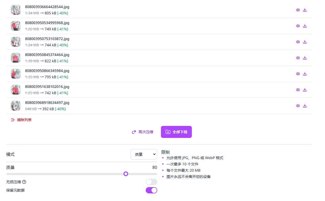
Task: Download compressed 808003950534995968.jpg file
Action: pos(305,26)
